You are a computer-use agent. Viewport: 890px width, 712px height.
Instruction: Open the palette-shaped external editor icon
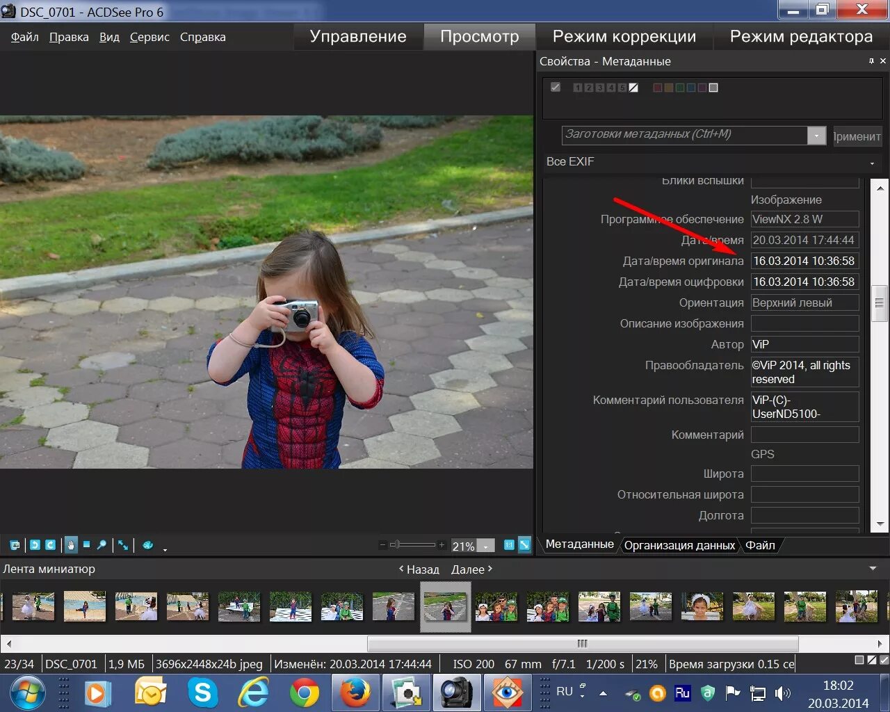point(147,545)
